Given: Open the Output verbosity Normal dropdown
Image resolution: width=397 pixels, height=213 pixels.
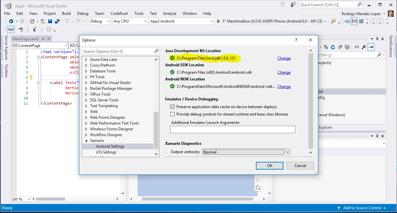Looking at the screenshot, I should pos(247,152).
